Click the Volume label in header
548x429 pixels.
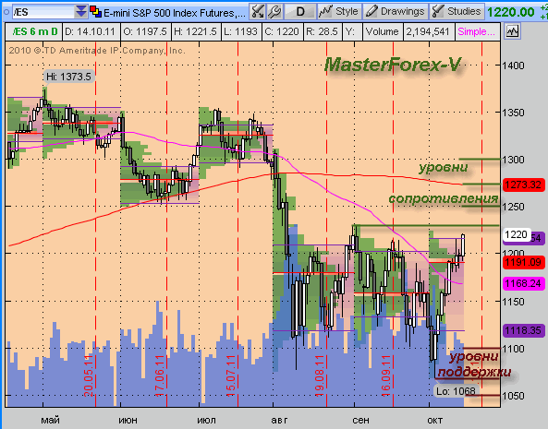click(383, 31)
